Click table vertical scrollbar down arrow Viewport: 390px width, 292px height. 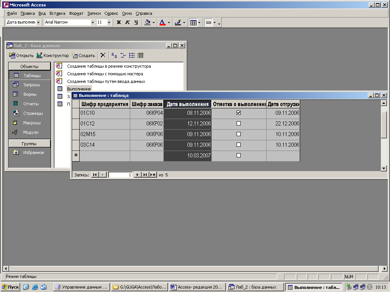[x=384, y=168]
